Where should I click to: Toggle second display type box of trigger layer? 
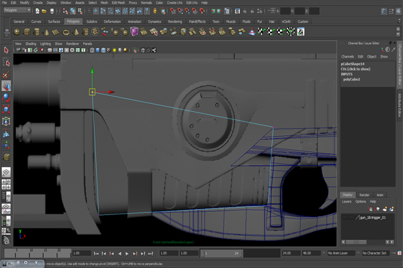click(x=351, y=218)
